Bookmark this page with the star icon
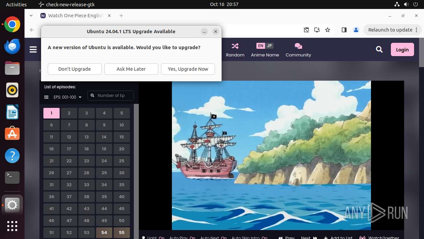 (x=328, y=30)
